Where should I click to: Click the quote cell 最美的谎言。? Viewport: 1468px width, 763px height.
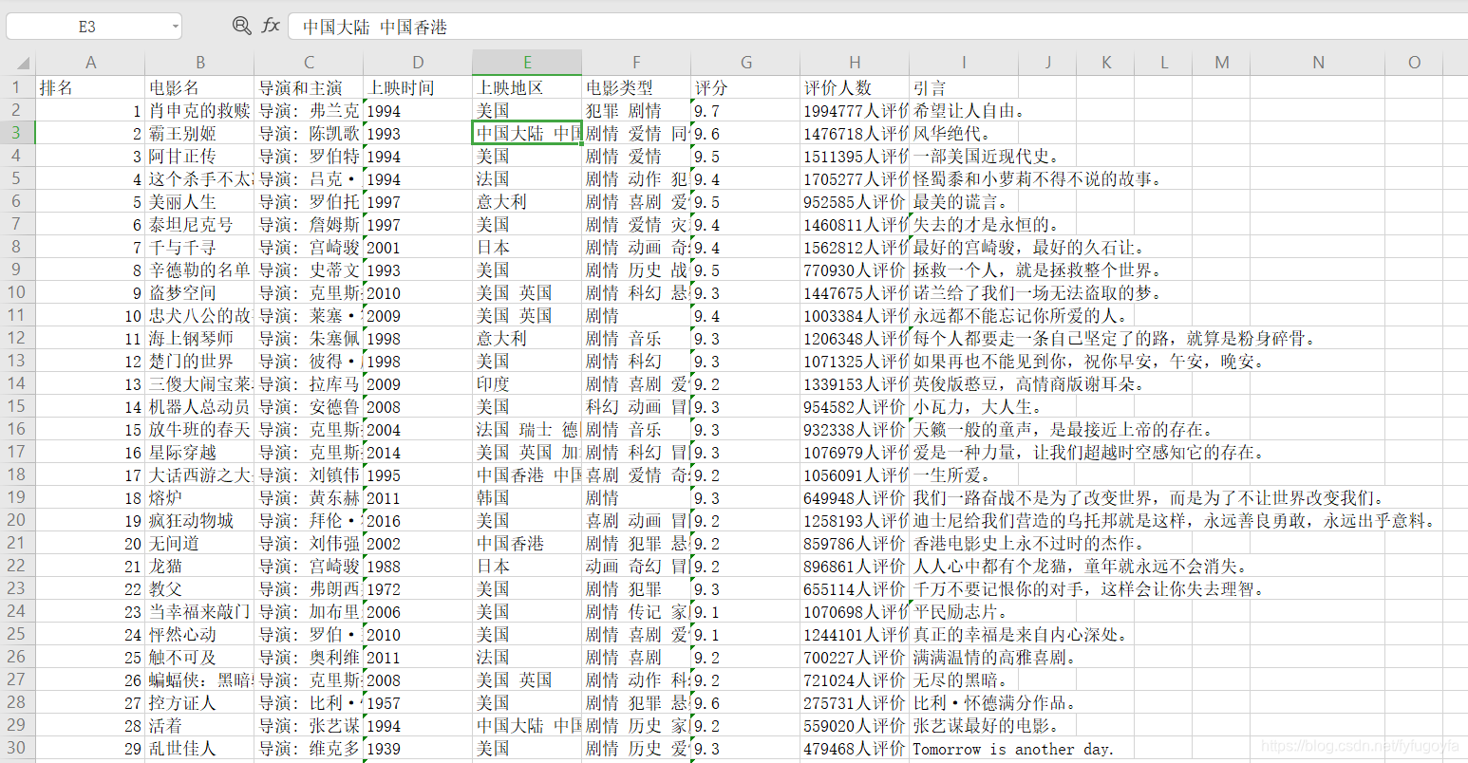tap(964, 201)
